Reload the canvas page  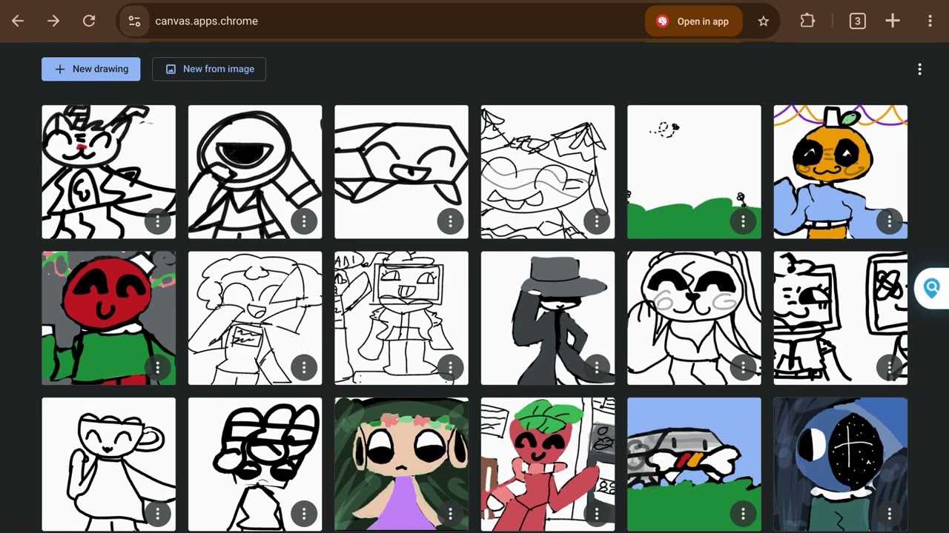pos(89,21)
